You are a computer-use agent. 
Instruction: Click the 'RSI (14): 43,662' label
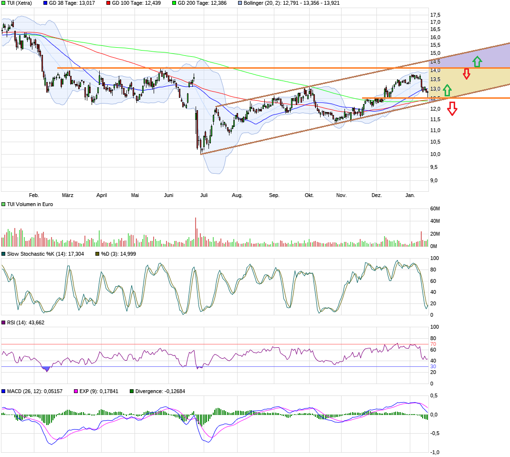tap(26, 322)
